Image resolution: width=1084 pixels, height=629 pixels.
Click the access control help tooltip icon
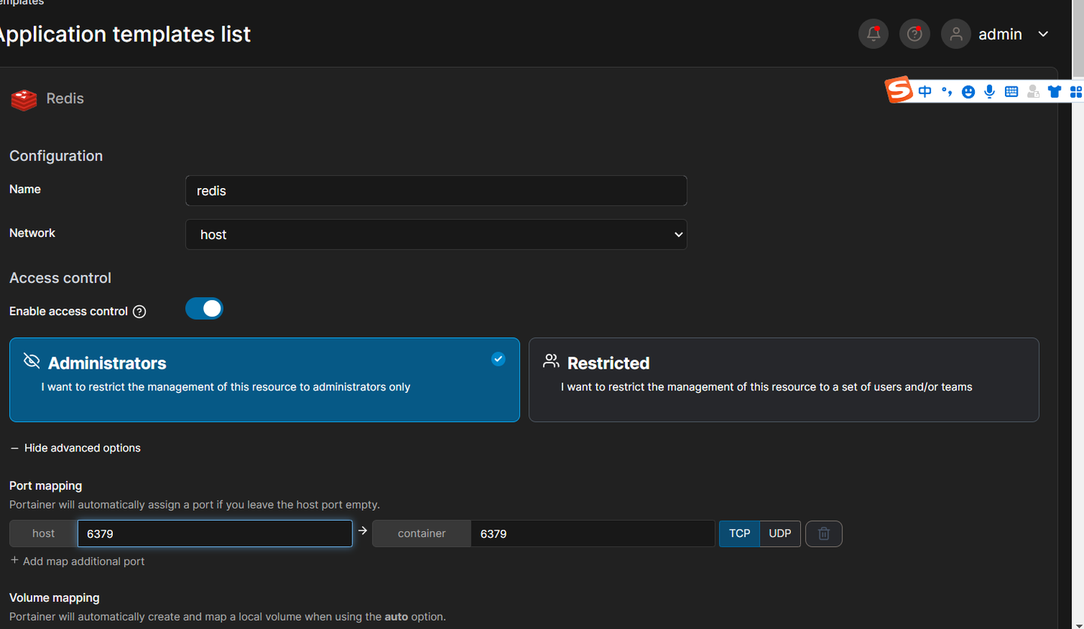coord(139,311)
